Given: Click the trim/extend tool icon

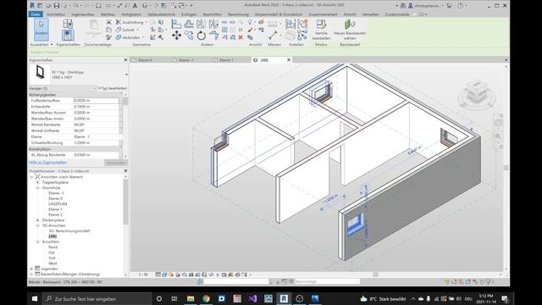Looking at the screenshot, I should tap(214, 36).
